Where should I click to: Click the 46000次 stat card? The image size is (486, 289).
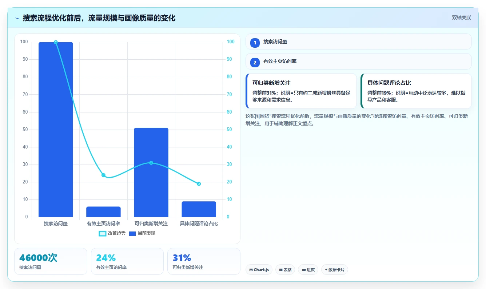click(x=51, y=261)
